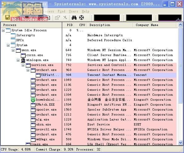Select the svchost.exe row with PID 1220
The height and width of the screenshot is (153, 184).
[89, 90]
